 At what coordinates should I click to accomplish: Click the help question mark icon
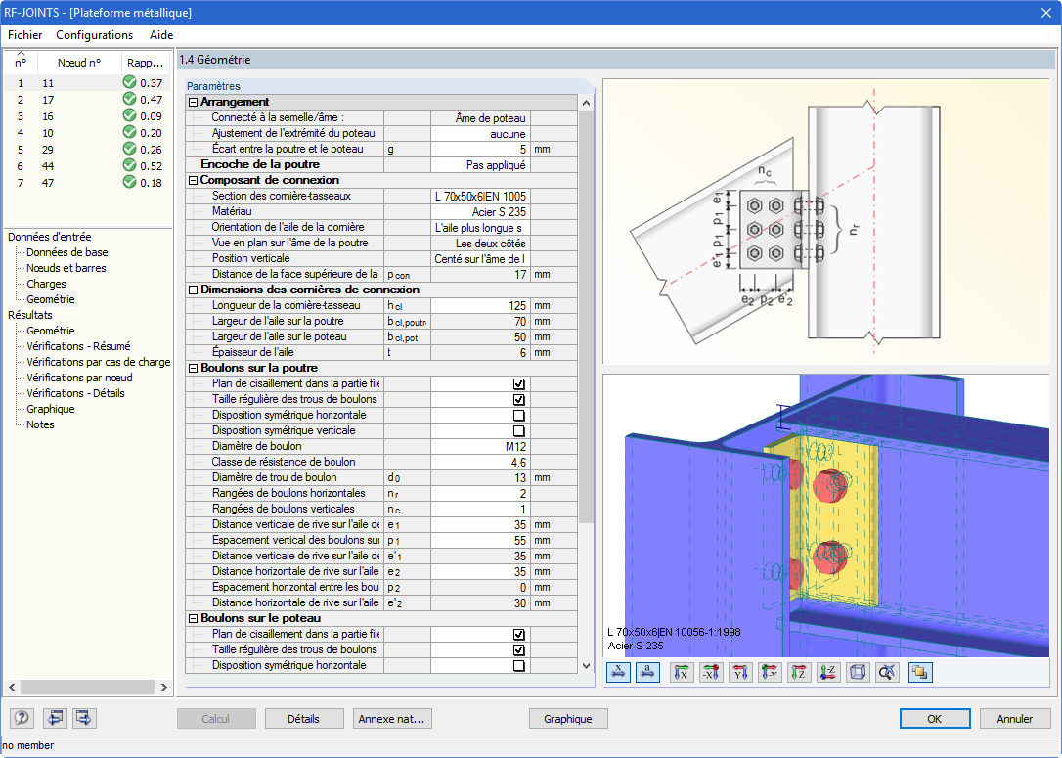coord(22,718)
